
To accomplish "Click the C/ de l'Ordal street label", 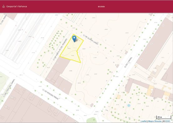I will (x=128, y=62).
